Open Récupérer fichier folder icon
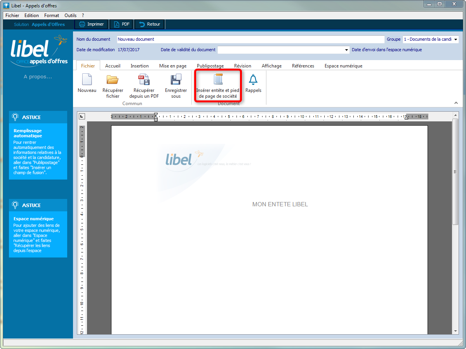 [x=113, y=79]
